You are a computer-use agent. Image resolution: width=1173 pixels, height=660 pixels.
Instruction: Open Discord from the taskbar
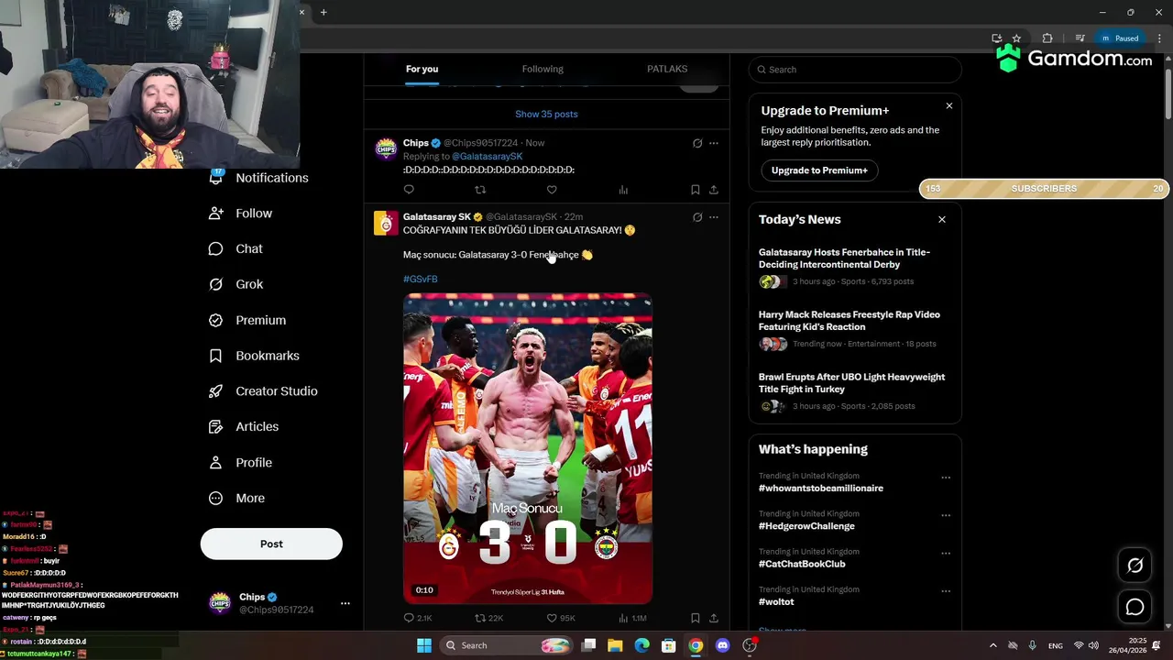(722, 645)
